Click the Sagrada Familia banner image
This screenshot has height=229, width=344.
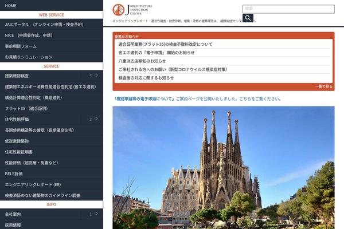point(224,168)
